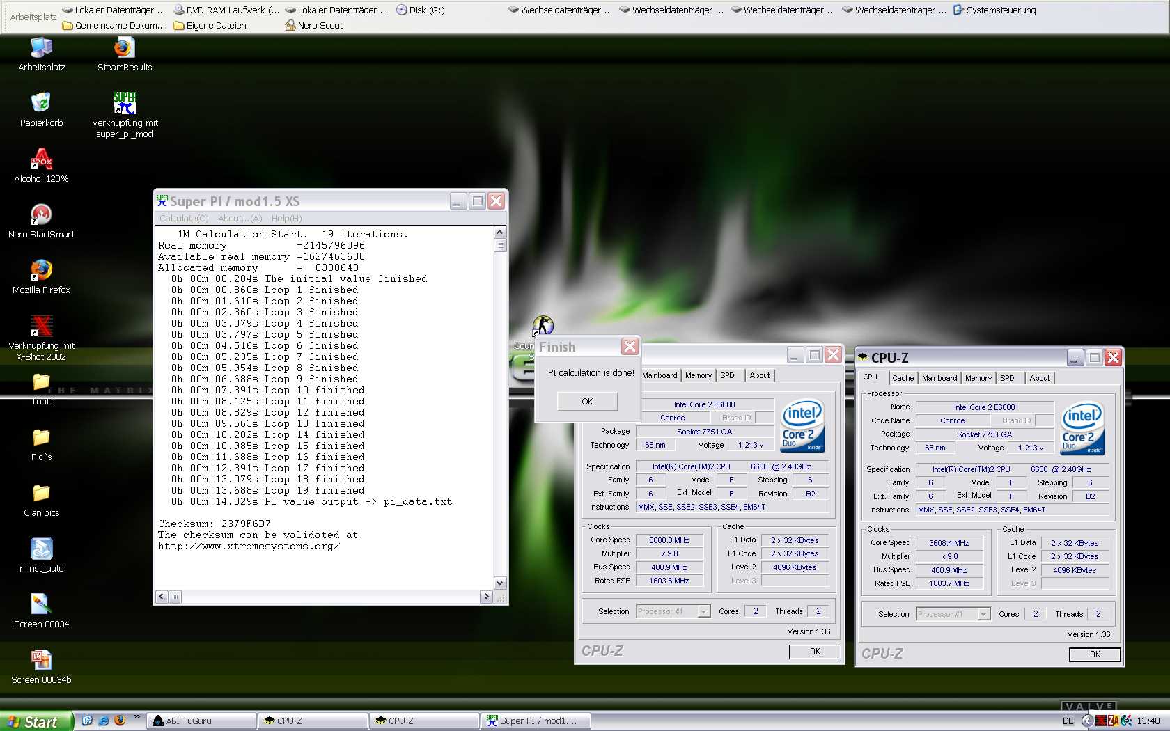Select the CPU tab in the titled CPU-Z window

tap(871, 377)
